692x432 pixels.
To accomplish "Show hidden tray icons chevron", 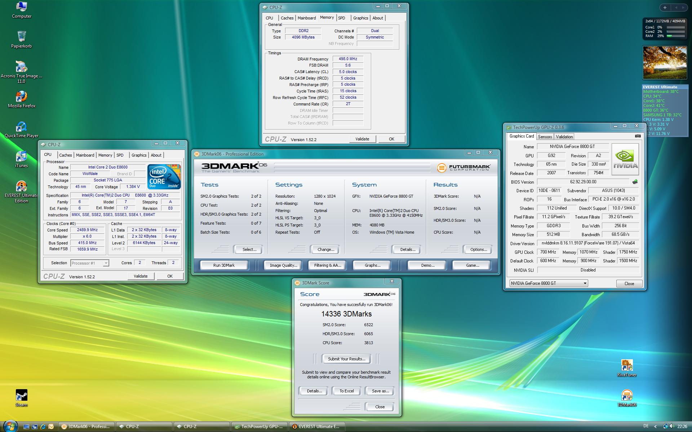I will [655, 427].
